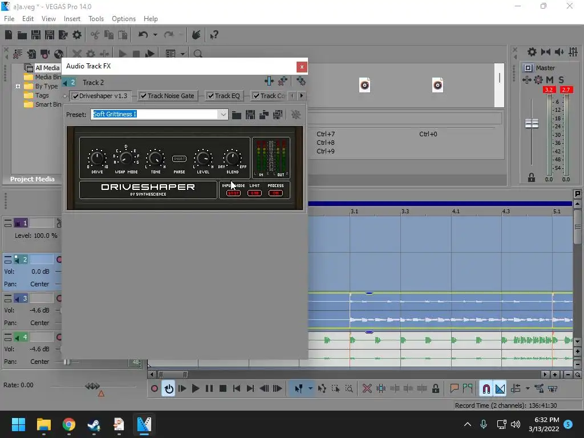Expand the By Type media folder
584x438 pixels.
pyautogui.click(x=18, y=87)
